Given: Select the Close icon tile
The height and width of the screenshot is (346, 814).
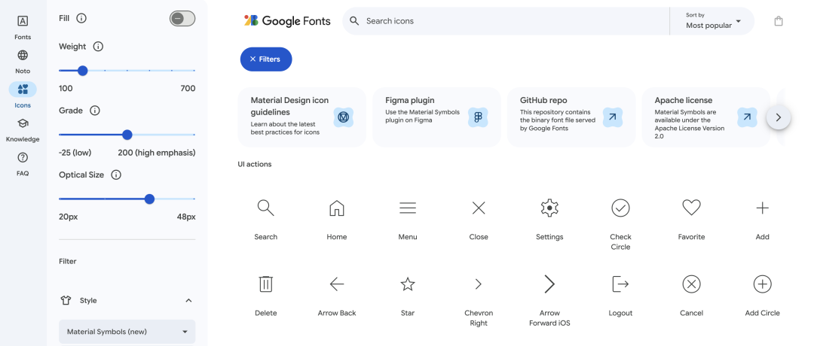Looking at the screenshot, I should click(x=479, y=219).
